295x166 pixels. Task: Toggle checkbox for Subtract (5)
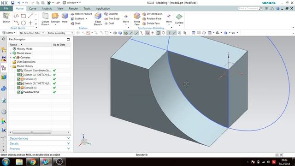18,92
